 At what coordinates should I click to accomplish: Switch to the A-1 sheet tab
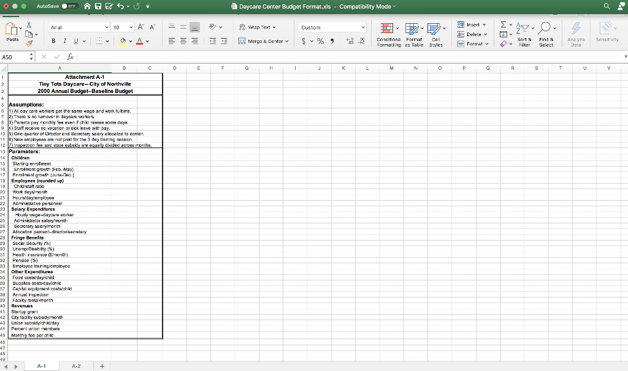click(42, 366)
